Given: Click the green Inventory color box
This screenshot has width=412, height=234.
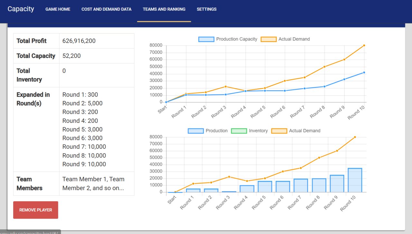Looking at the screenshot, I should pos(239,131).
